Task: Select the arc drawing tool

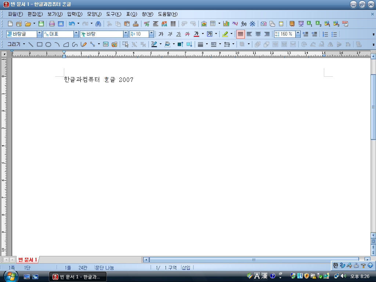Action: (57, 44)
